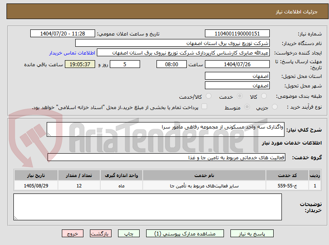This screenshot has width=329, height=245.
Task: Click the تاریخ نیاز column header
Action: coord(36,175)
